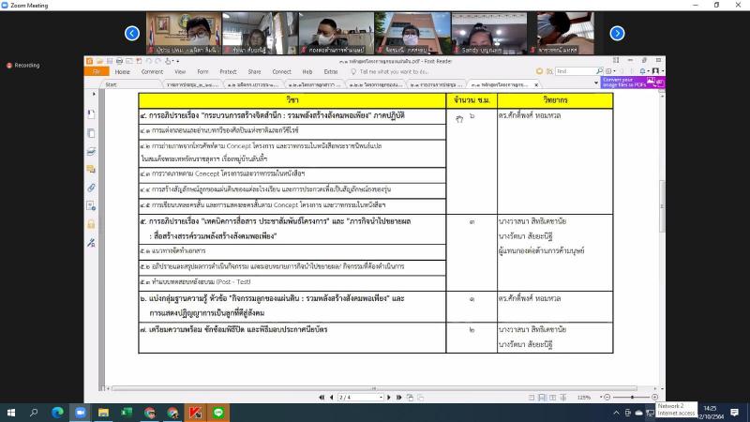Click the Sandy participant video thumbnail
Screen dimensions: 750x422
488,33
